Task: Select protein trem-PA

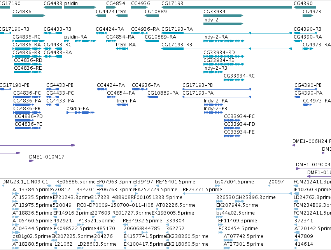Action: (x=126, y=101)
